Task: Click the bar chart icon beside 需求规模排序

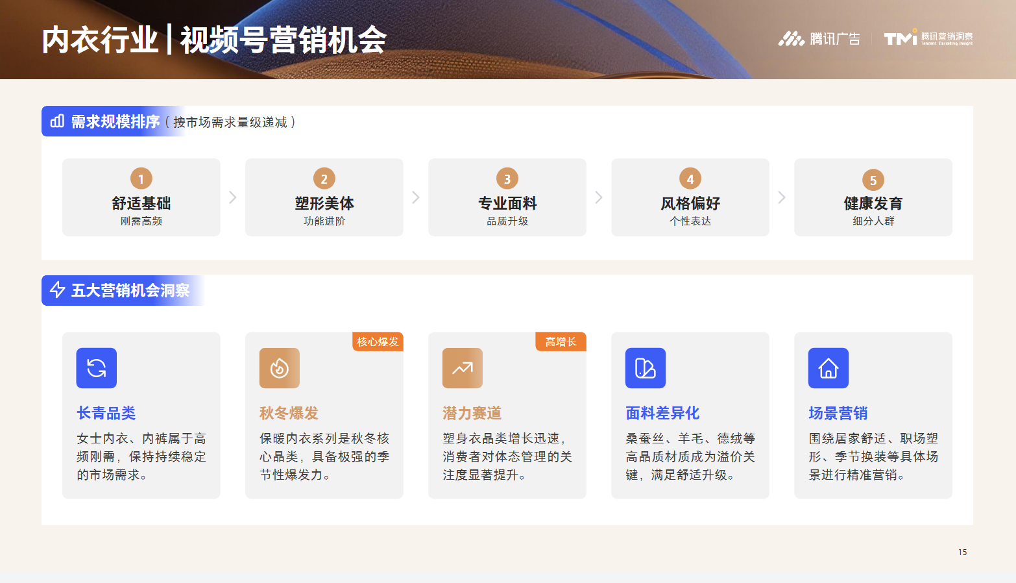Action: tap(57, 121)
